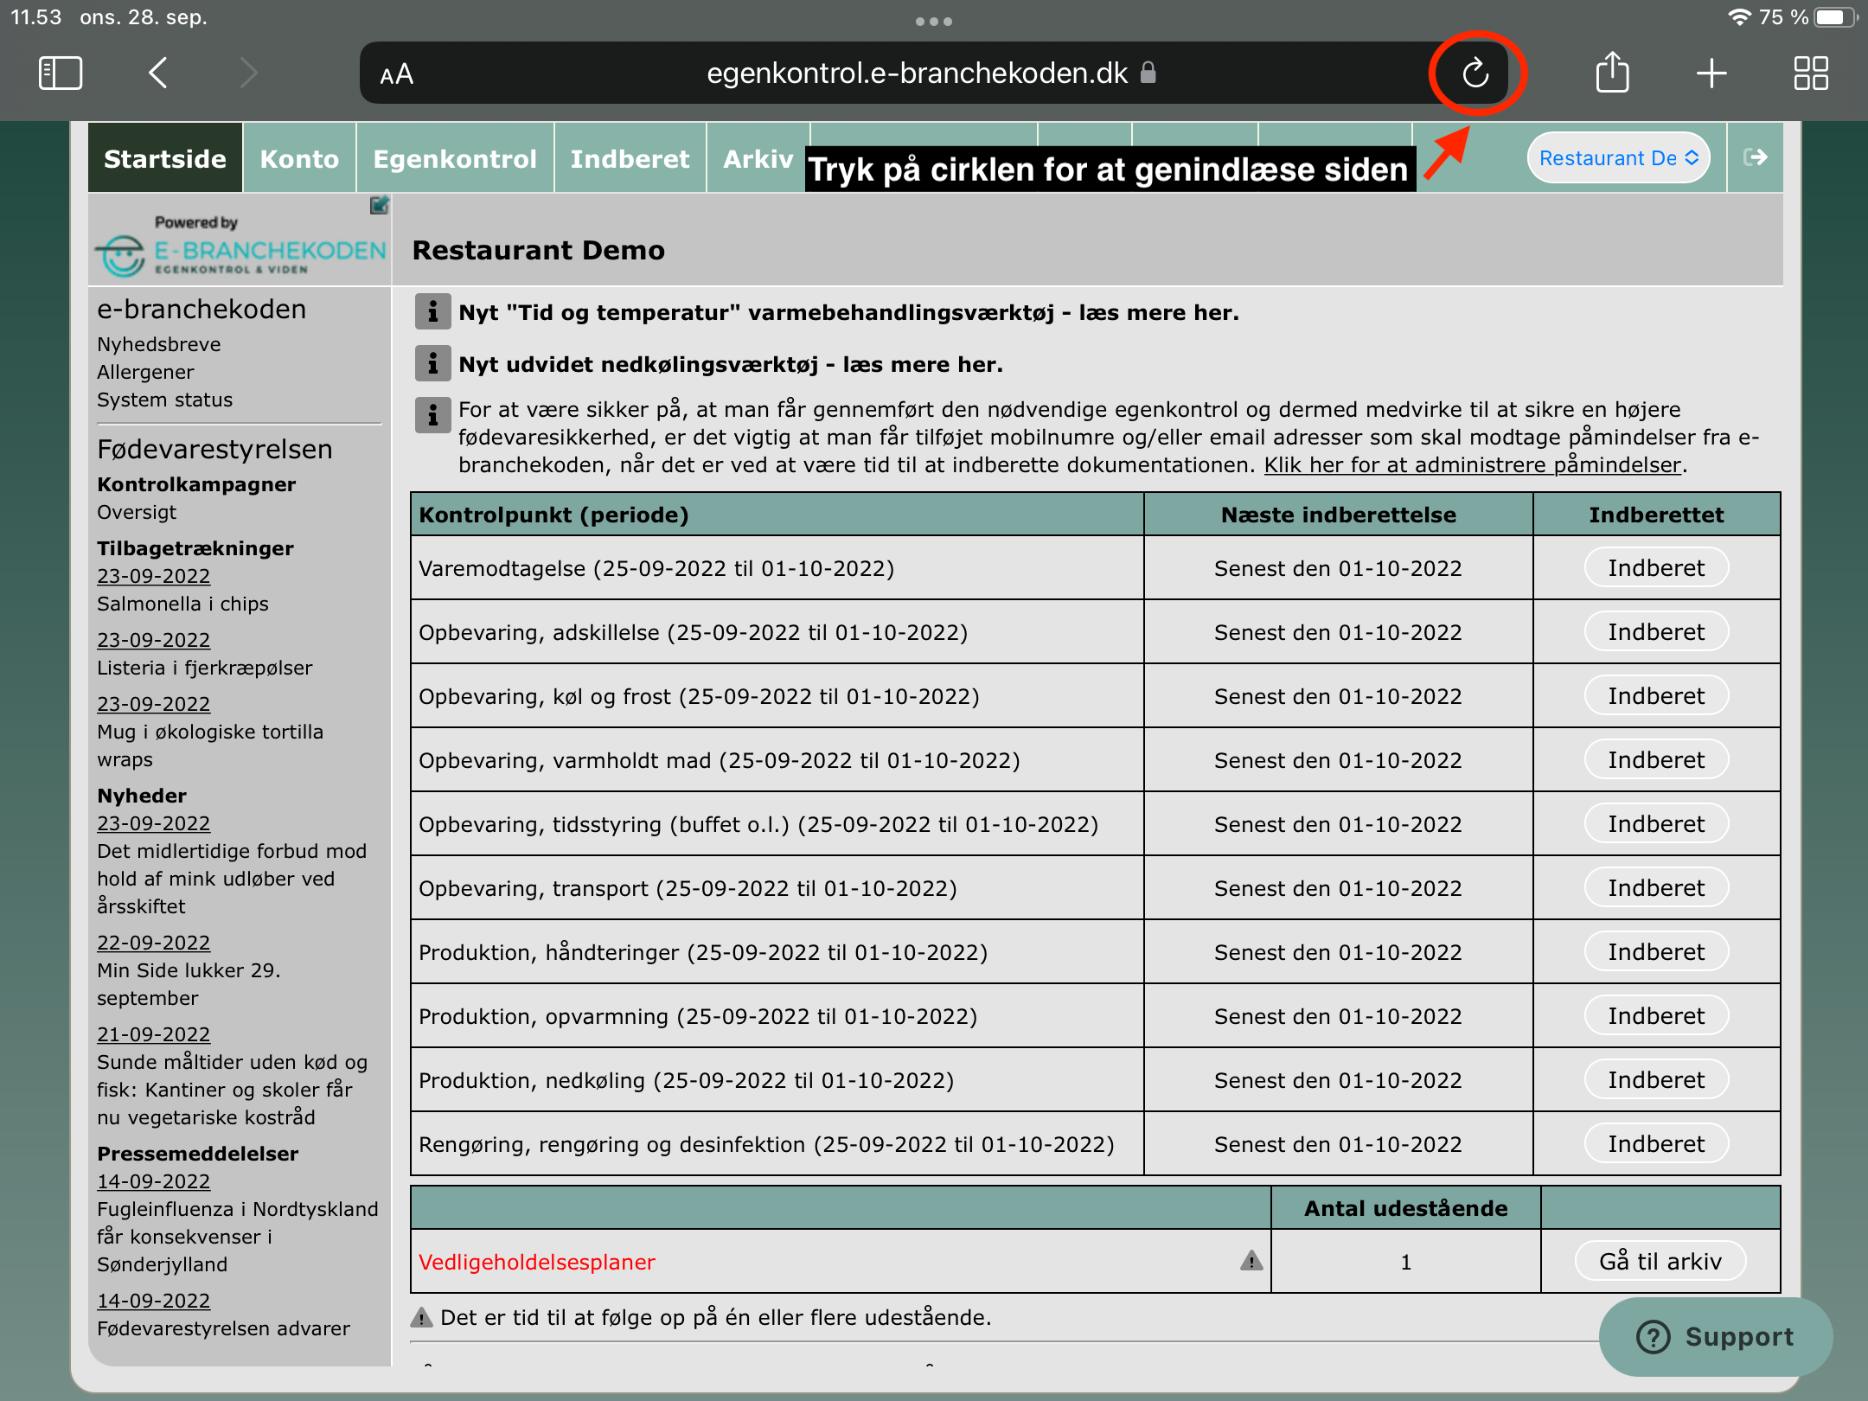The width and height of the screenshot is (1868, 1401).
Task: Open the E-Branchekoden logo
Action: pos(241,248)
